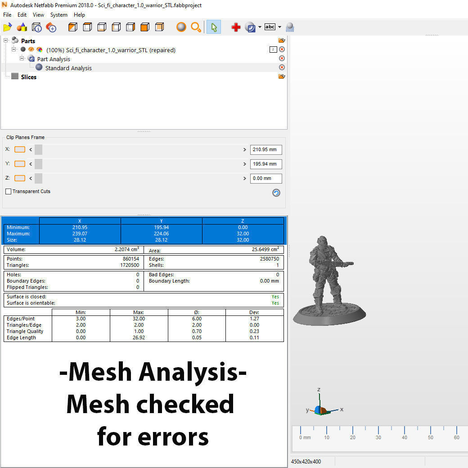Enable the Transparent Cuts checkbox

[x=9, y=192]
